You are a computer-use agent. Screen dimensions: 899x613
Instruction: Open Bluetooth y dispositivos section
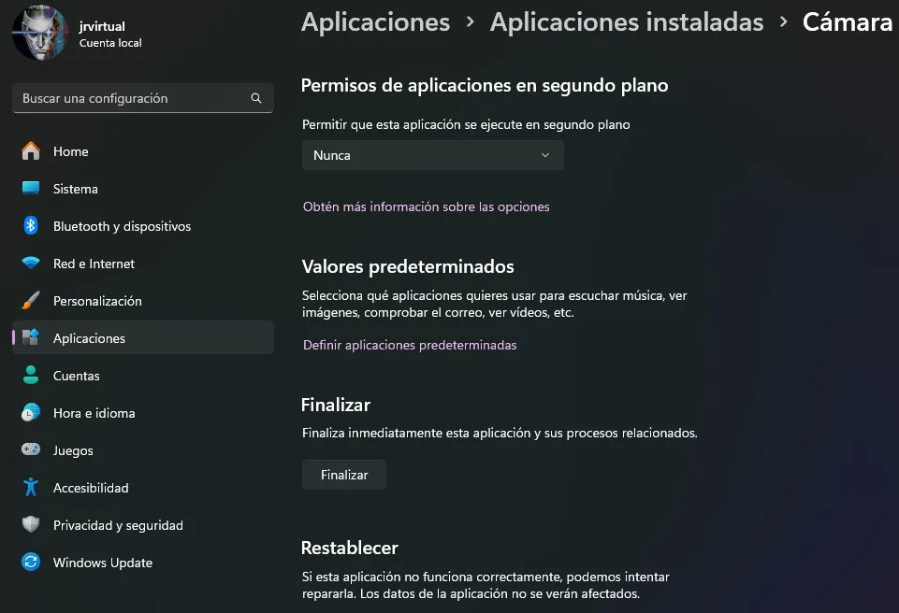click(143, 226)
